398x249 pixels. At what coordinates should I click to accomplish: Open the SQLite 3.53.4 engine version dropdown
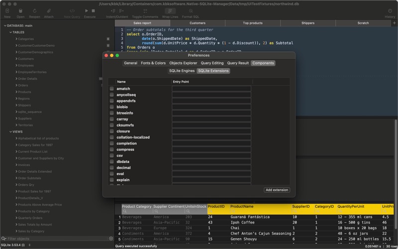click(x=16, y=245)
